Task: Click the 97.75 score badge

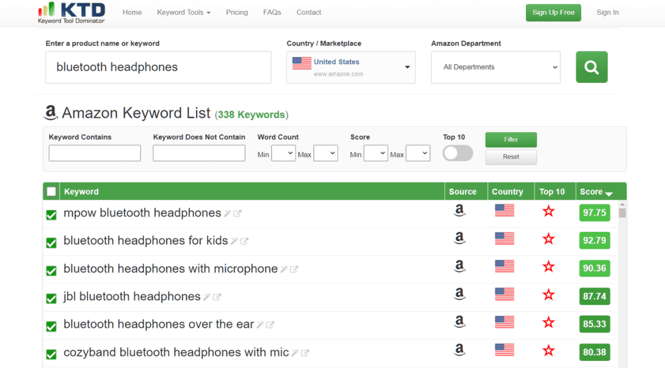Action: tap(595, 213)
